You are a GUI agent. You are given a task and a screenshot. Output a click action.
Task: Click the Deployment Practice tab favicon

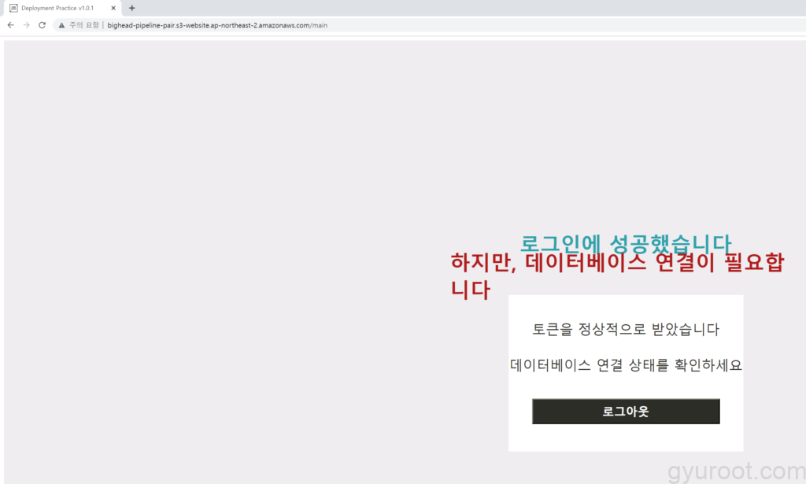(13, 8)
